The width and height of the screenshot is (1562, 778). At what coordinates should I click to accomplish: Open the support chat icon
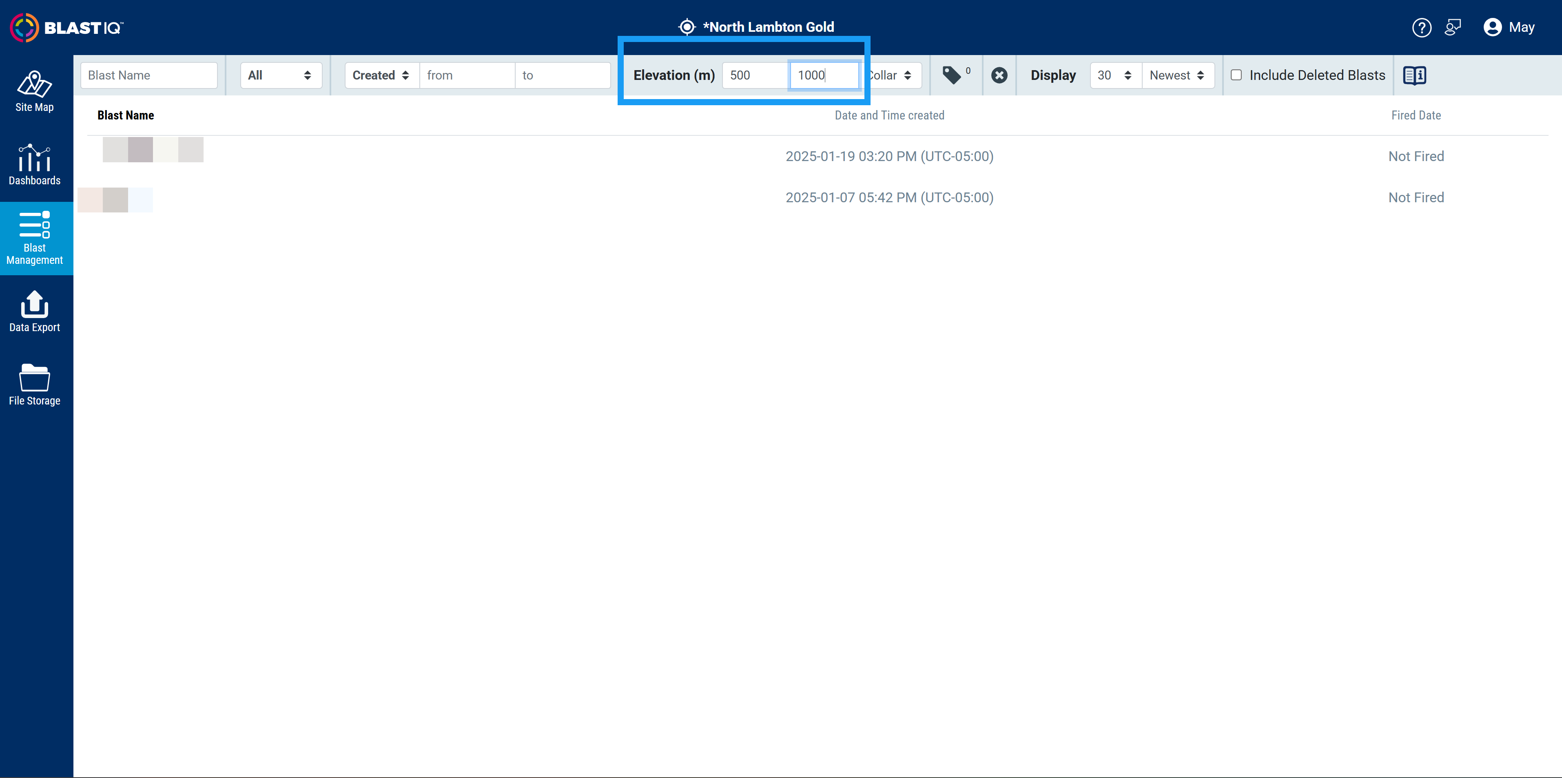point(1453,27)
